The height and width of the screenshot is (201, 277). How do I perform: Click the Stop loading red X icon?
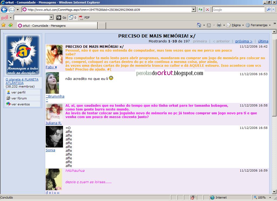[x=207, y=9]
